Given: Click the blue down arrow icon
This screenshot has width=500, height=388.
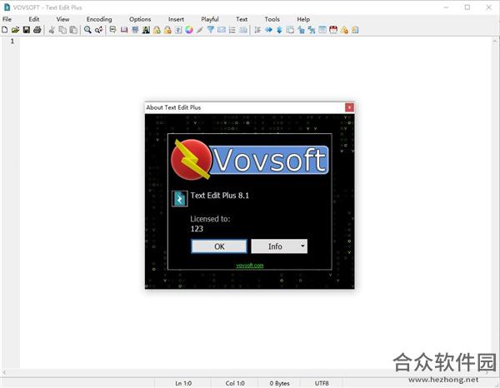Looking at the screenshot, I should [279, 30].
